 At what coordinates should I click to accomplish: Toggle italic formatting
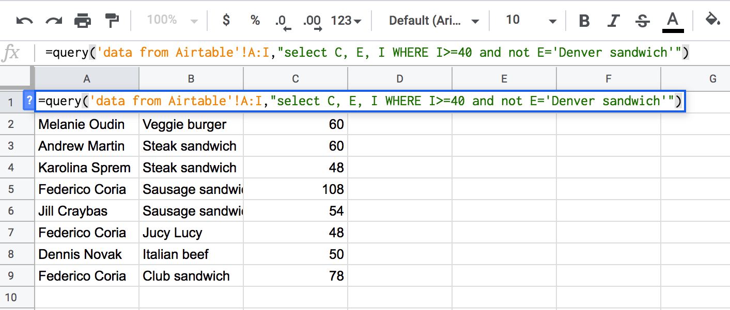pos(613,21)
